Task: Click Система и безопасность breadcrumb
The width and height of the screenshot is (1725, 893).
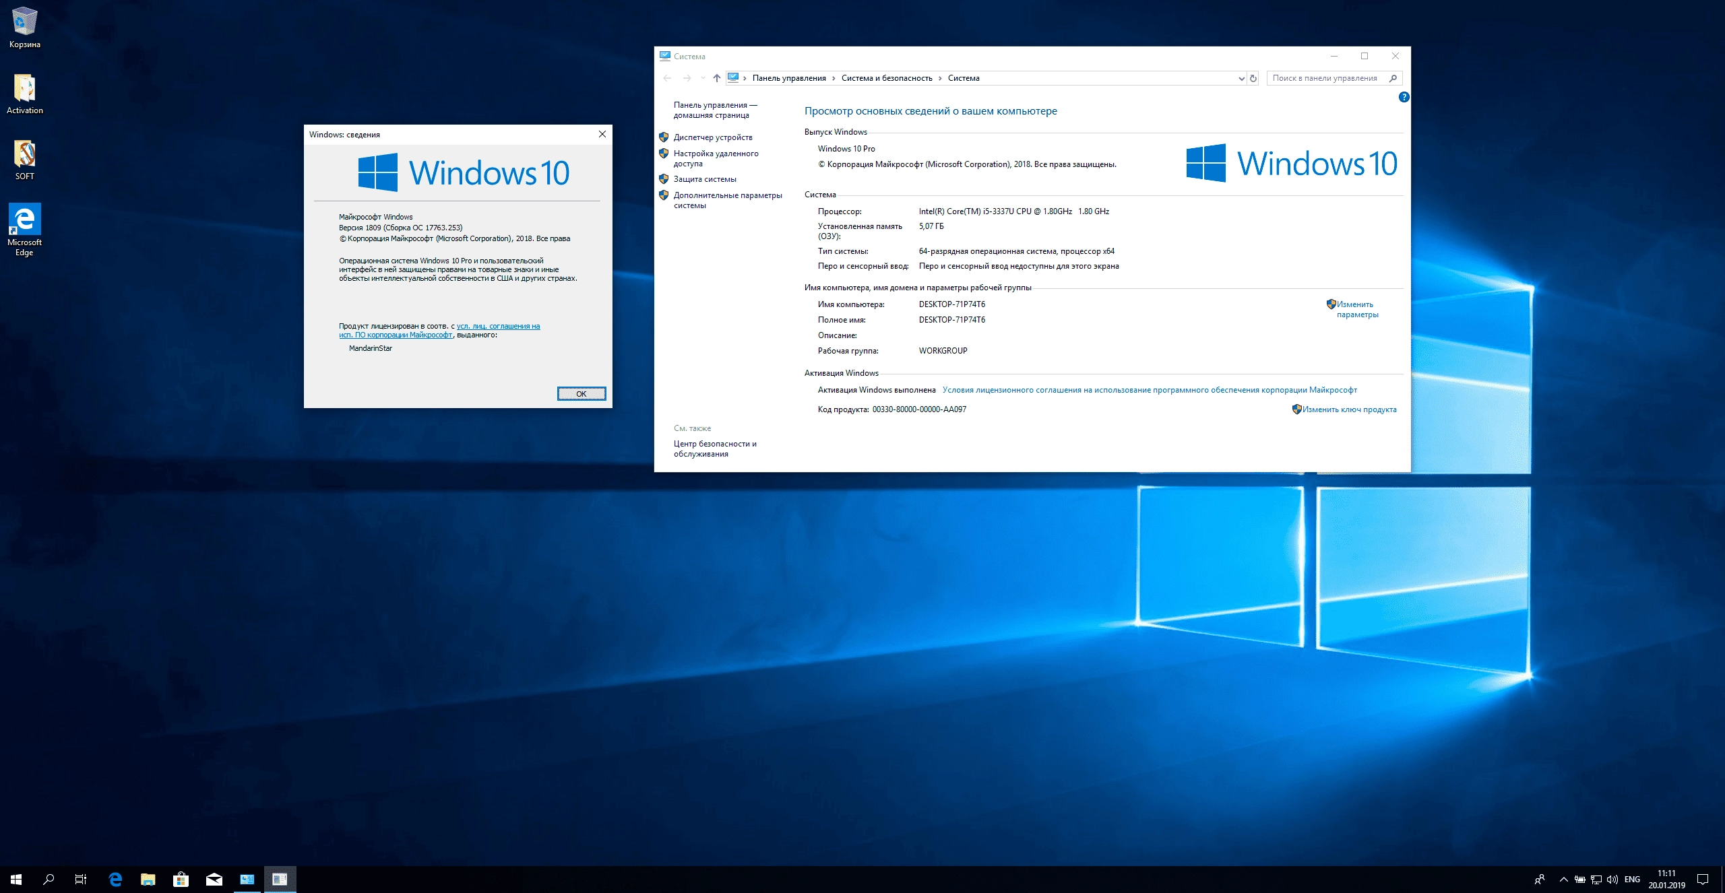Action: tap(887, 78)
